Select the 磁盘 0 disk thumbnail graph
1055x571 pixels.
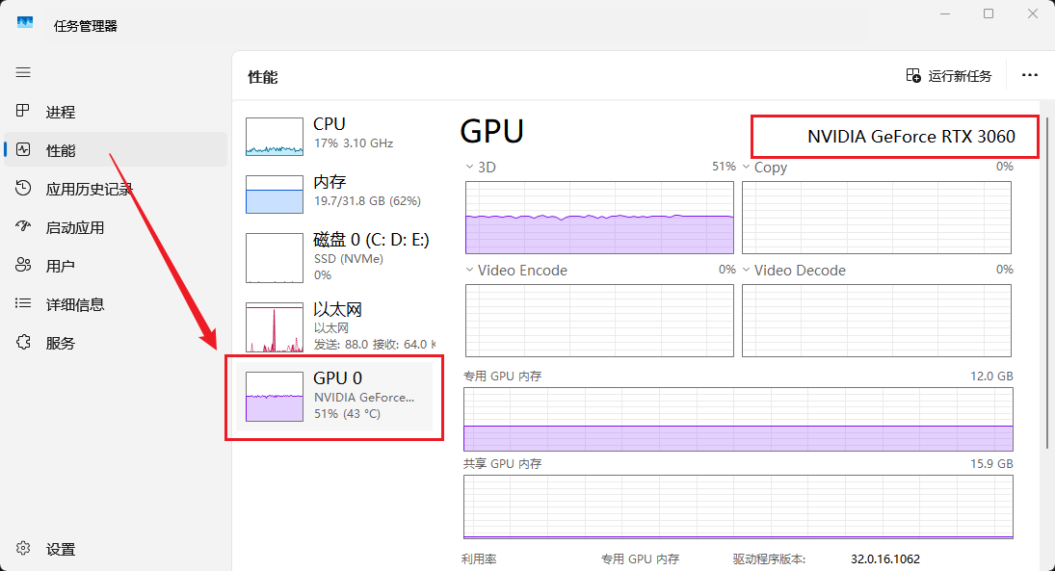point(275,258)
